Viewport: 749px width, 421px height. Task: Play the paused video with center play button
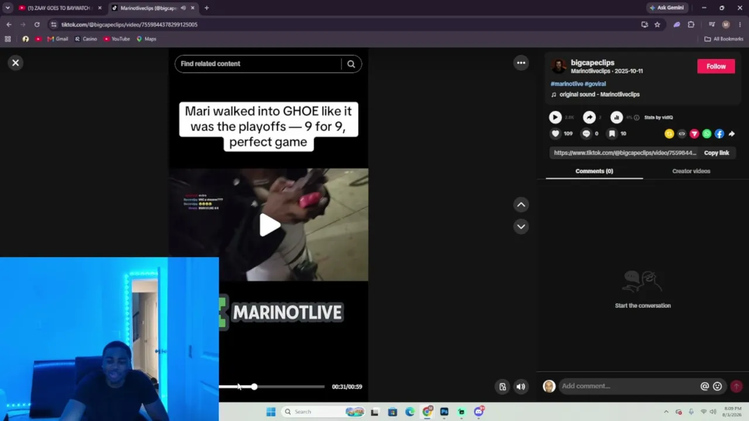tap(269, 225)
